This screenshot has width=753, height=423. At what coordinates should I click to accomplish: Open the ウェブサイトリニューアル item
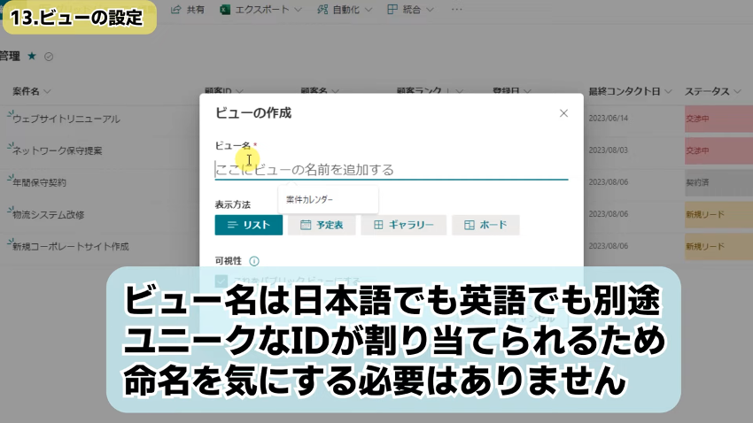66,119
